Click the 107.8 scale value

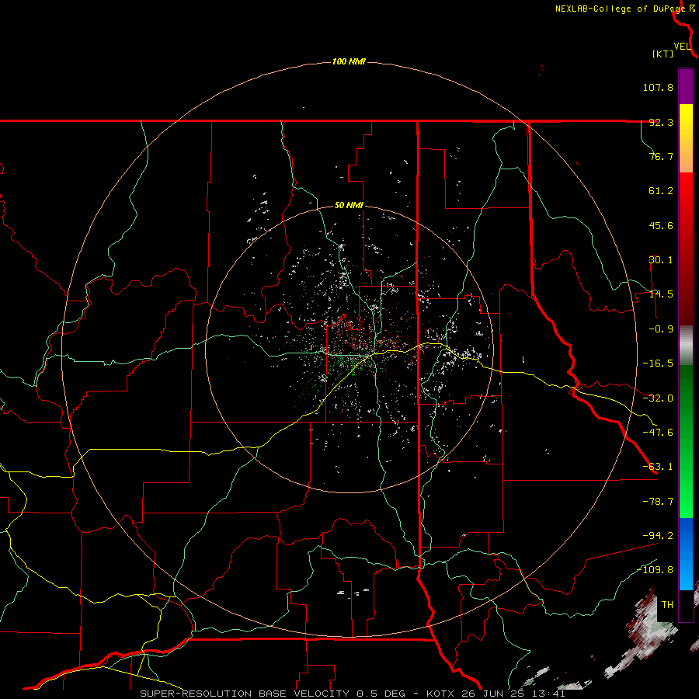tap(658, 87)
